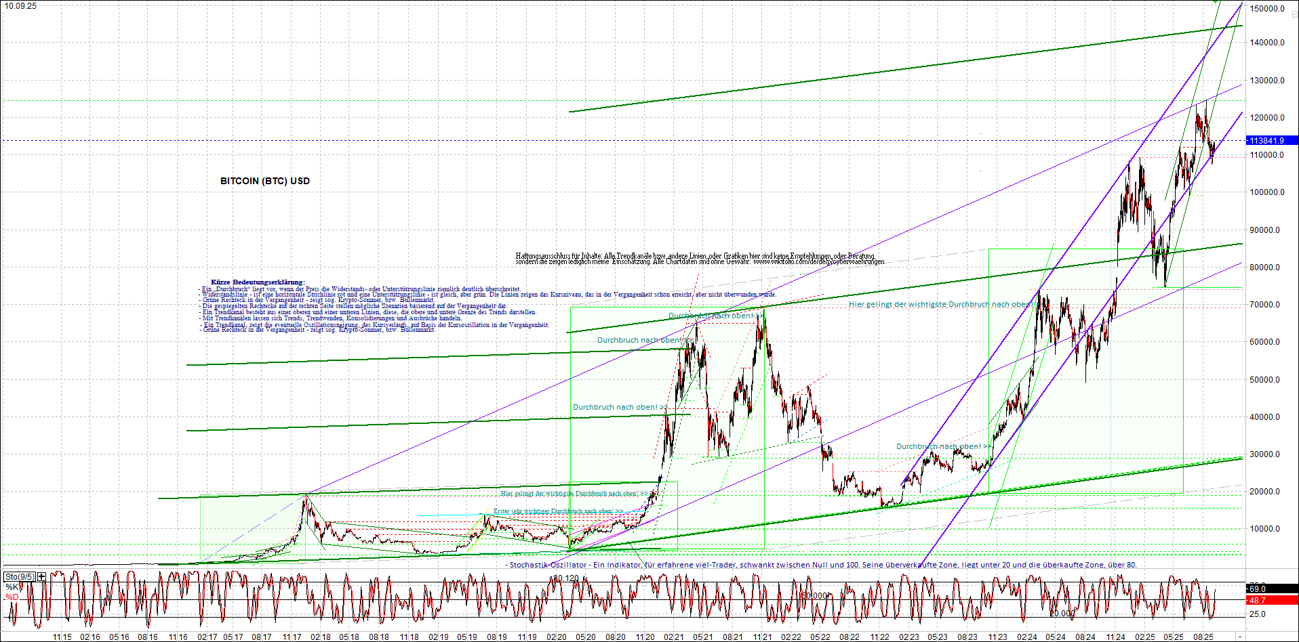Click the plus icon beside Sto(9/5)
This screenshot has height=642, width=1299.
(41, 576)
